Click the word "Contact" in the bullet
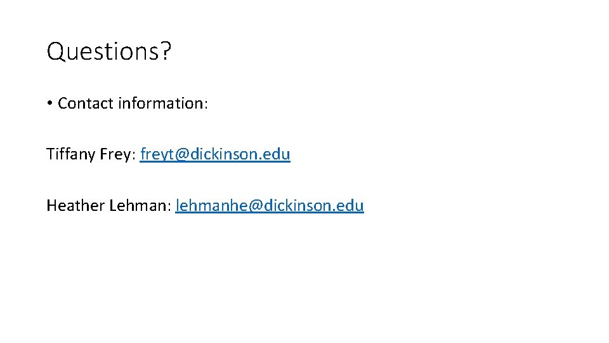The width and height of the screenshot is (609, 343). pos(86,104)
